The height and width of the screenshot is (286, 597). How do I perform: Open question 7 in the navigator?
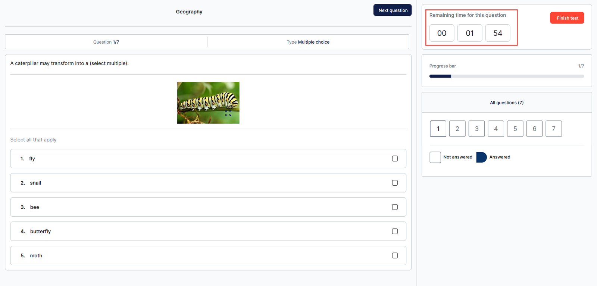tap(553, 129)
